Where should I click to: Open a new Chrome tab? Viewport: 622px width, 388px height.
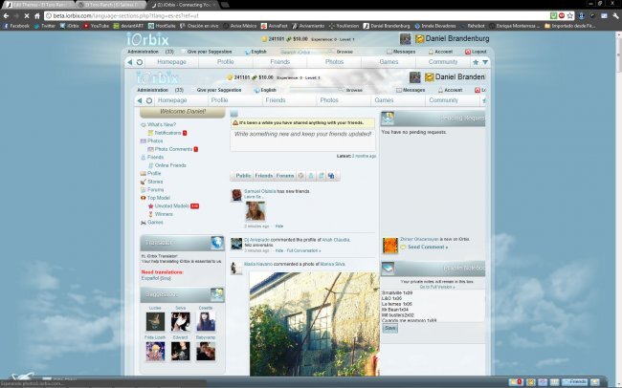click(225, 5)
